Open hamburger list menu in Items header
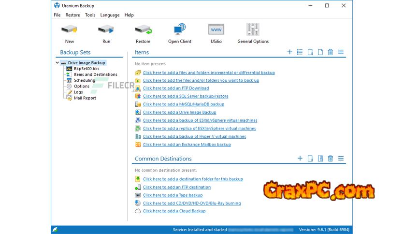The image size is (404, 234). tap(341, 52)
